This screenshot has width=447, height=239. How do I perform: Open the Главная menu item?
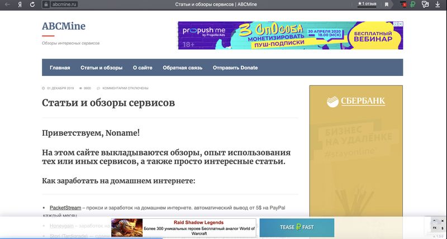pos(60,68)
